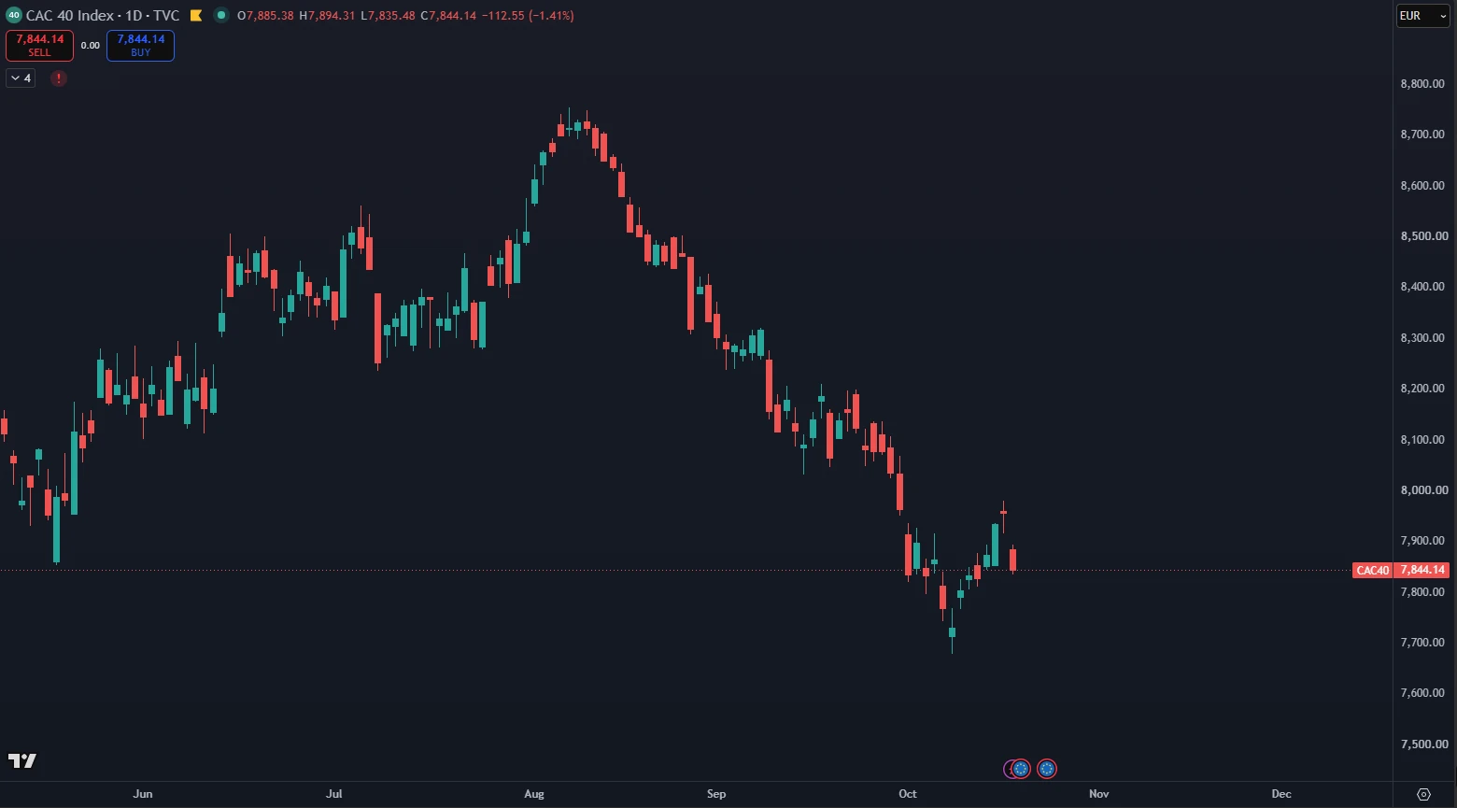Click the red CAC40 price line label
Viewport: 1457px width, 808px height.
click(1372, 570)
